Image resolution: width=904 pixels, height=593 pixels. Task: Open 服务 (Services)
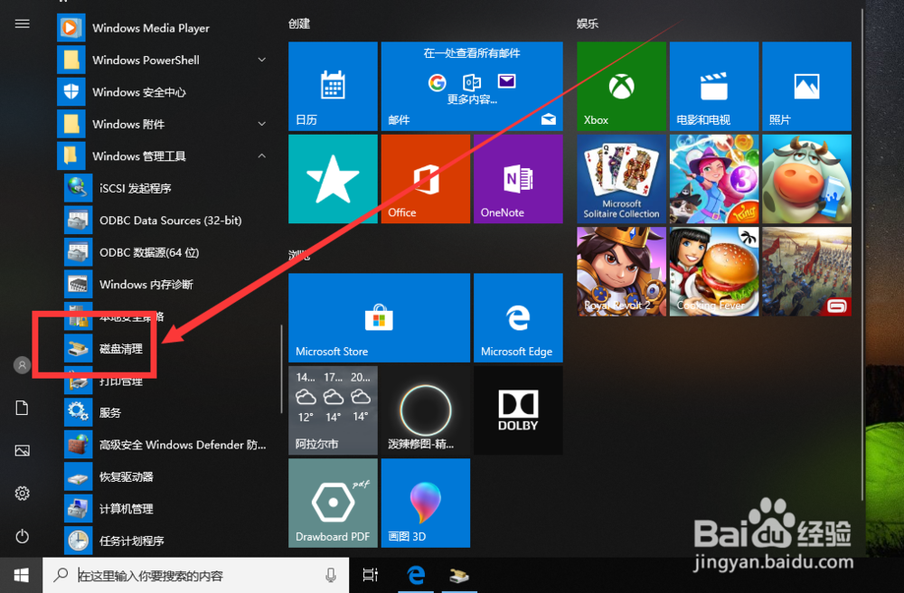coord(108,412)
